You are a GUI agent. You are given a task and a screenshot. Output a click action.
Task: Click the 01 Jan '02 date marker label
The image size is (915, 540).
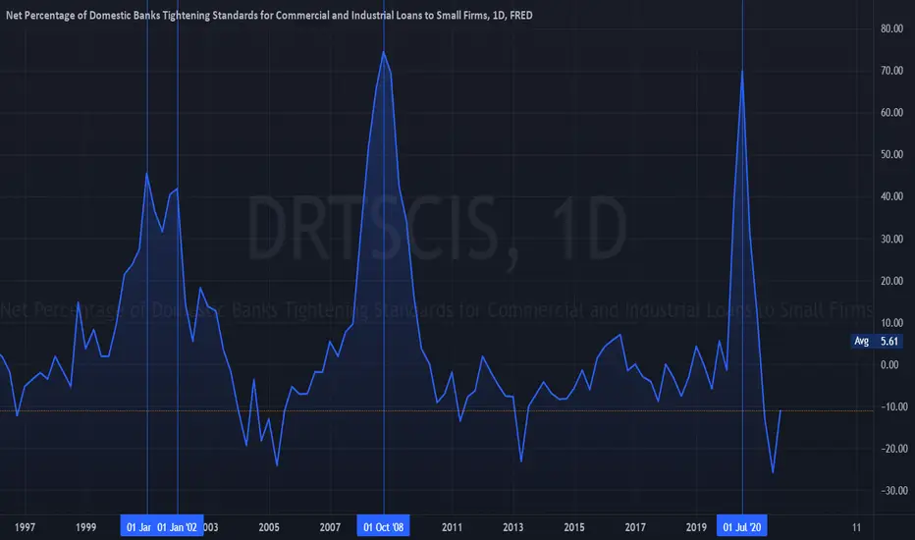pos(178,527)
